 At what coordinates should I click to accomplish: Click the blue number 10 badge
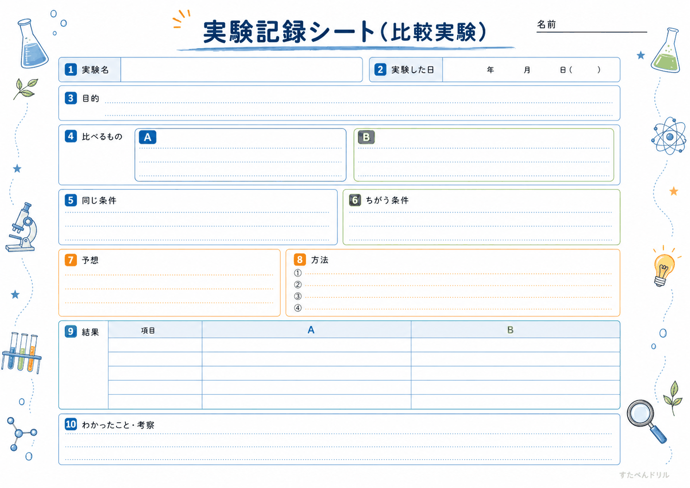coord(70,424)
